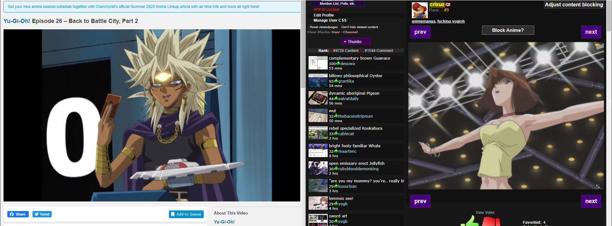
Task: Click the Canadian flag icon next to crixuz
Action: [448, 4]
